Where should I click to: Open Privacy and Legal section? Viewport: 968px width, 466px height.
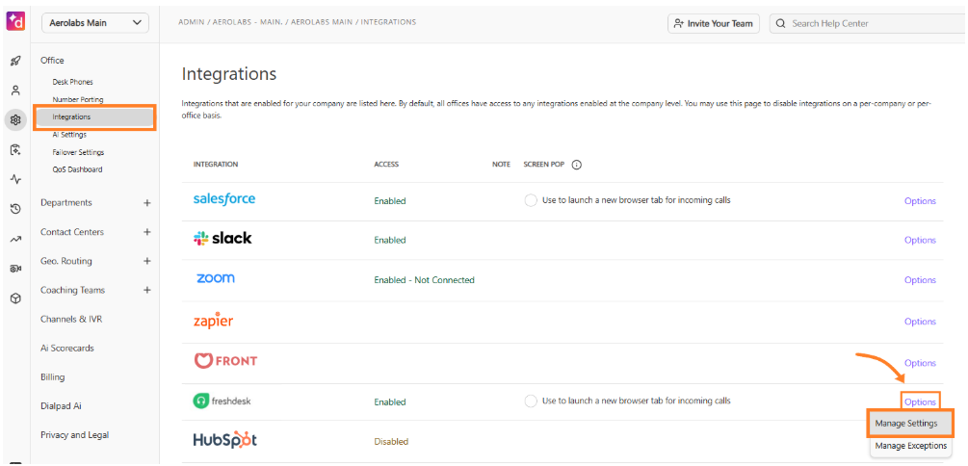coord(75,435)
